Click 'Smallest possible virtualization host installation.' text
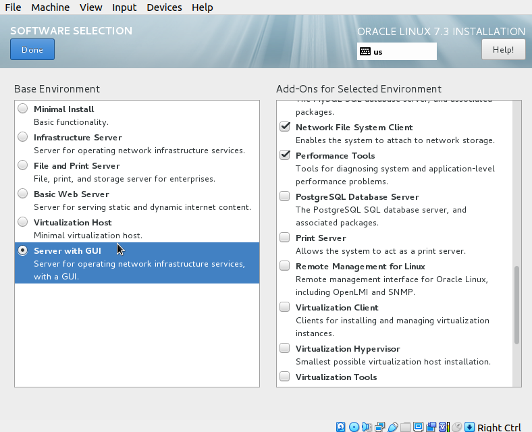Image resolution: width=532 pixels, height=432 pixels. click(x=393, y=362)
